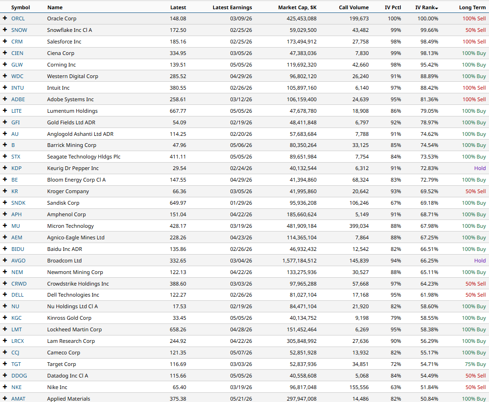Open the Barrick Mining B symbol link
Viewport: 489px width, 402px height.
[13, 145]
